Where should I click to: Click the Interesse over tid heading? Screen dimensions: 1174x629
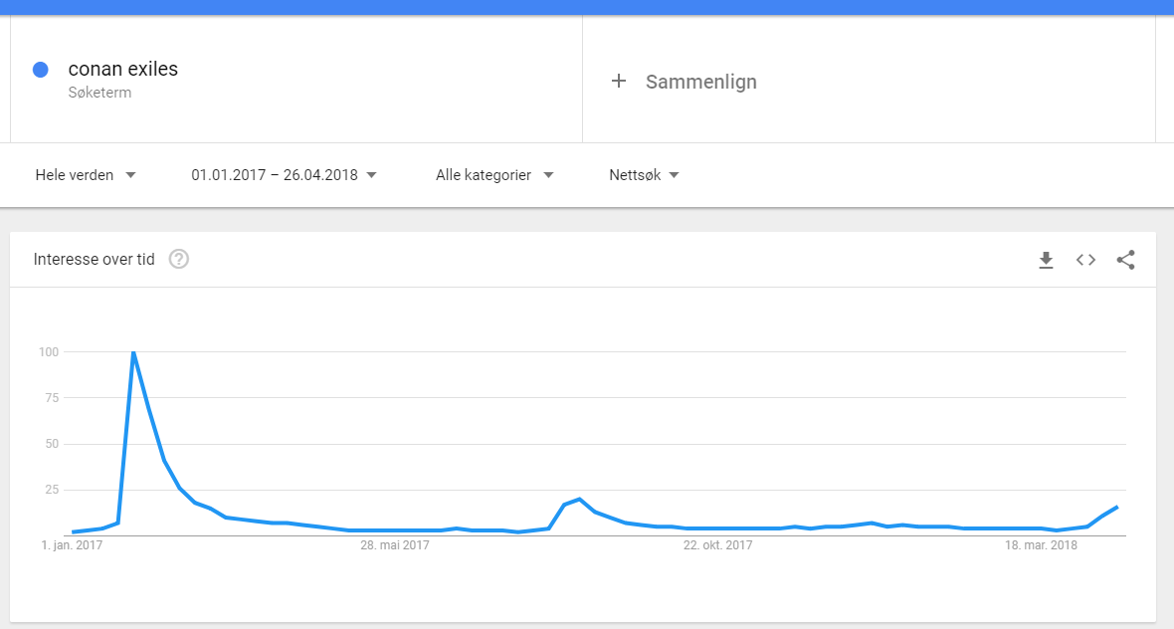pyautogui.click(x=94, y=259)
